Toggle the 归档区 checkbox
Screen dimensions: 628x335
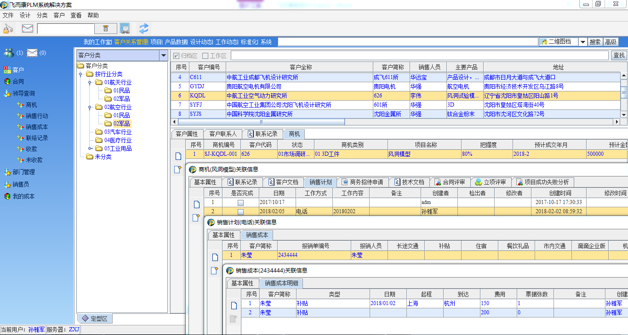point(176,56)
